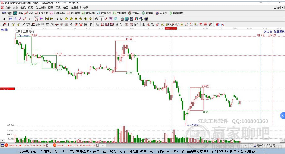Click the red 10.5002 price tag
The image size is (285, 154).
(x=8, y=89)
